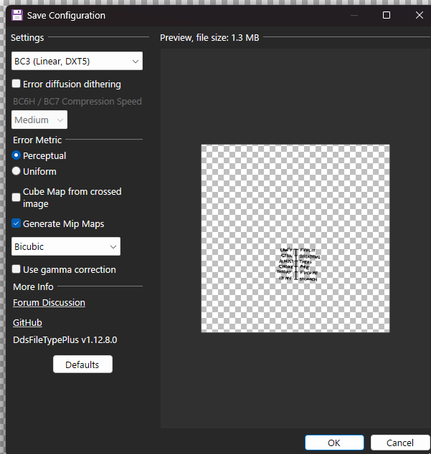Confirm with the OK button
Screen dimensions: 431x454
334,443
